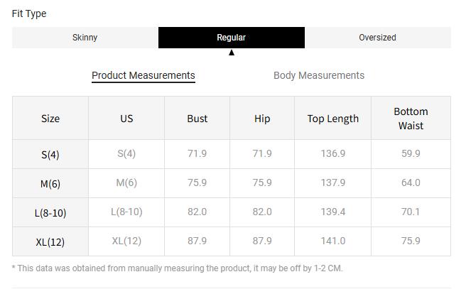Screen dimensions: 471x289
Task: Click the Bust column header
Action: point(197,119)
